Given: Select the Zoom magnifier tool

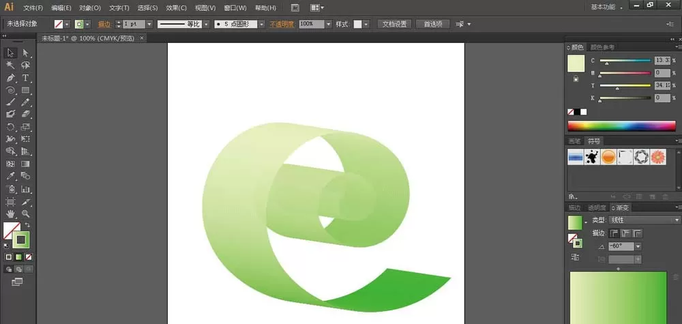Looking at the screenshot, I should pyautogui.click(x=26, y=214).
